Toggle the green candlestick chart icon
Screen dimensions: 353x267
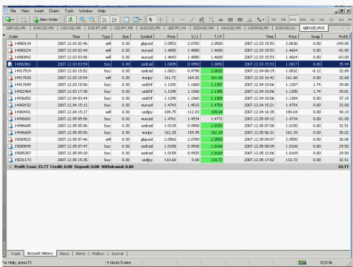click(71, 20)
